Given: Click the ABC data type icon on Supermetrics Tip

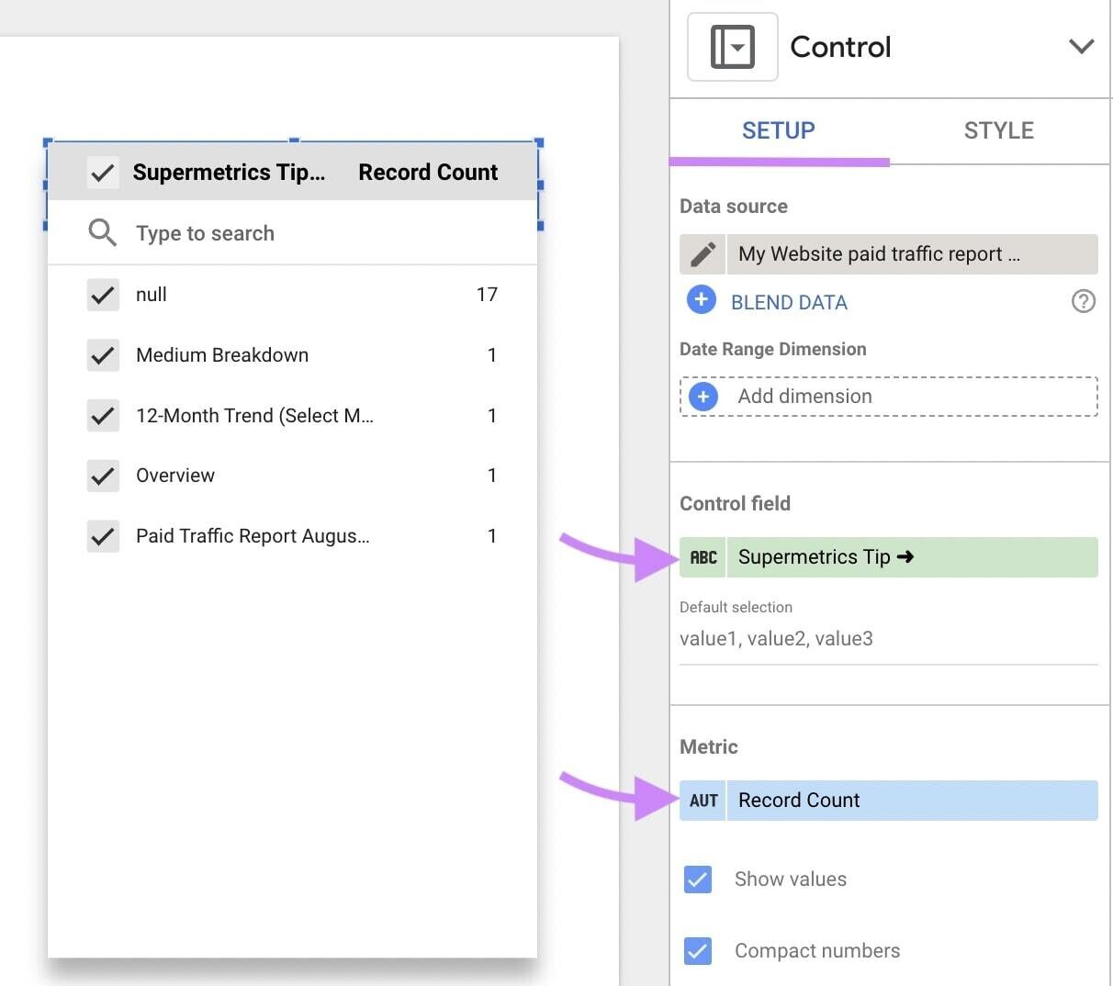Looking at the screenshot, I should (x=703, y=556).
